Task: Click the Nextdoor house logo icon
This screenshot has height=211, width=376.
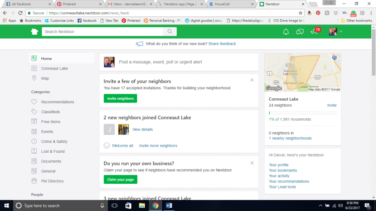Action: (34, 31)
